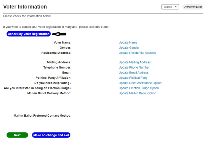Click the Update Phone Number link
206x145 pixels.
[x=134, y=68]
